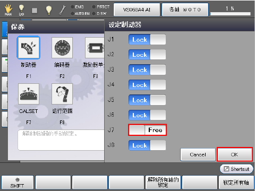The height and width of the screenshot is (191, 255).
Task: Click the PRTCT status indicator
Action: pos(101,7)
